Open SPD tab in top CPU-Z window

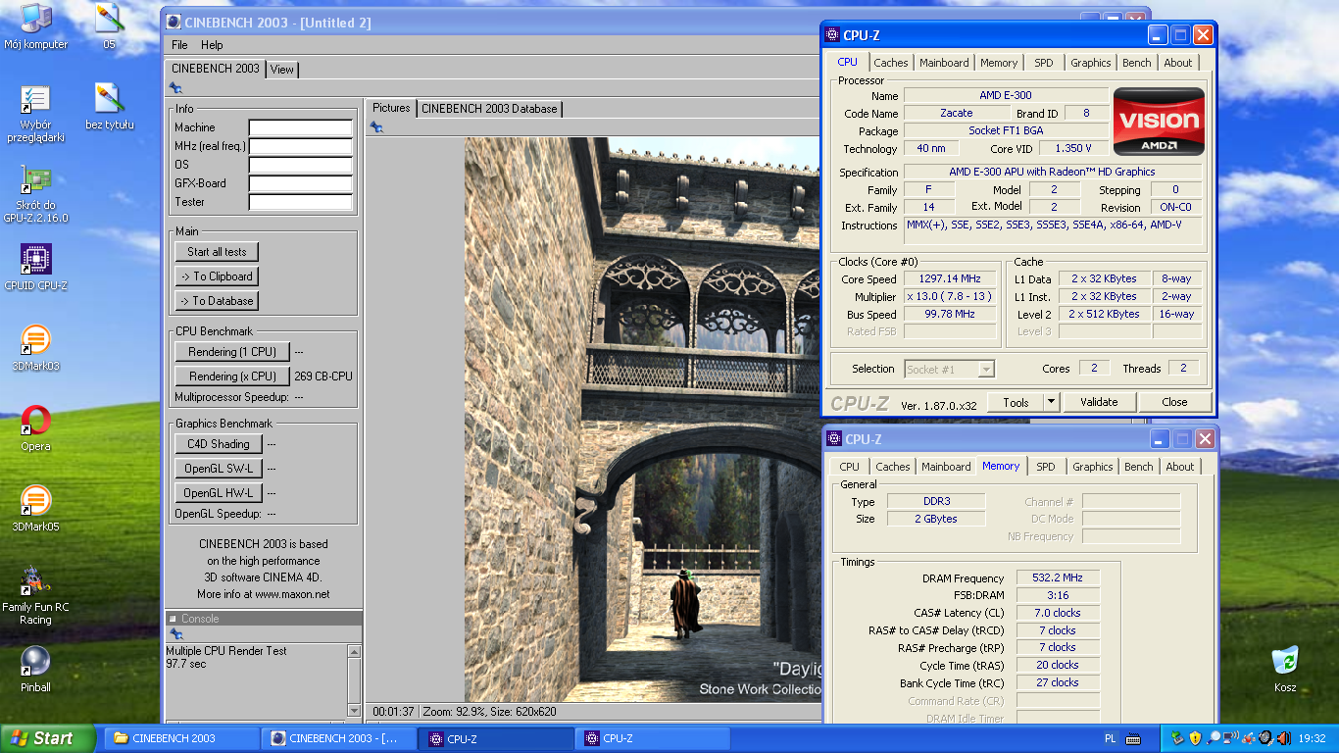[x=1044, y=63]
